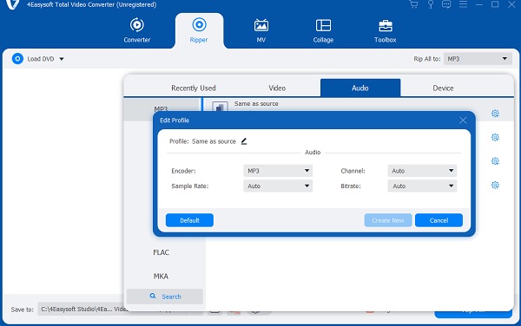Viewport: 521px width, 326px height.
Task: Expand the Rip All to format dropdown
Action: (x=478, y=59)
